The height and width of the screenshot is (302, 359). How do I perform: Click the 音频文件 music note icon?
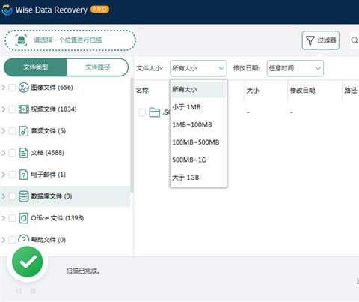click(24, 131)
